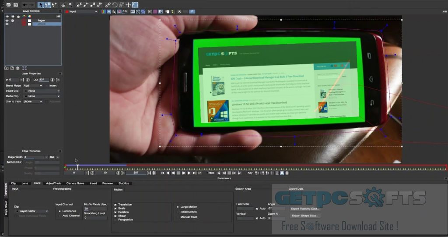448x237 pixels.
Task: Uncheck the Translation motion checkbox
Action: 115,205
